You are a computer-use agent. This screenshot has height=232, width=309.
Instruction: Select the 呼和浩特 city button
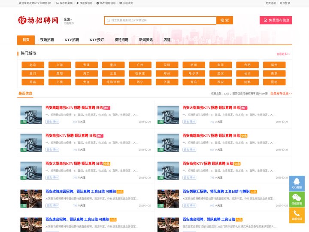113,82
